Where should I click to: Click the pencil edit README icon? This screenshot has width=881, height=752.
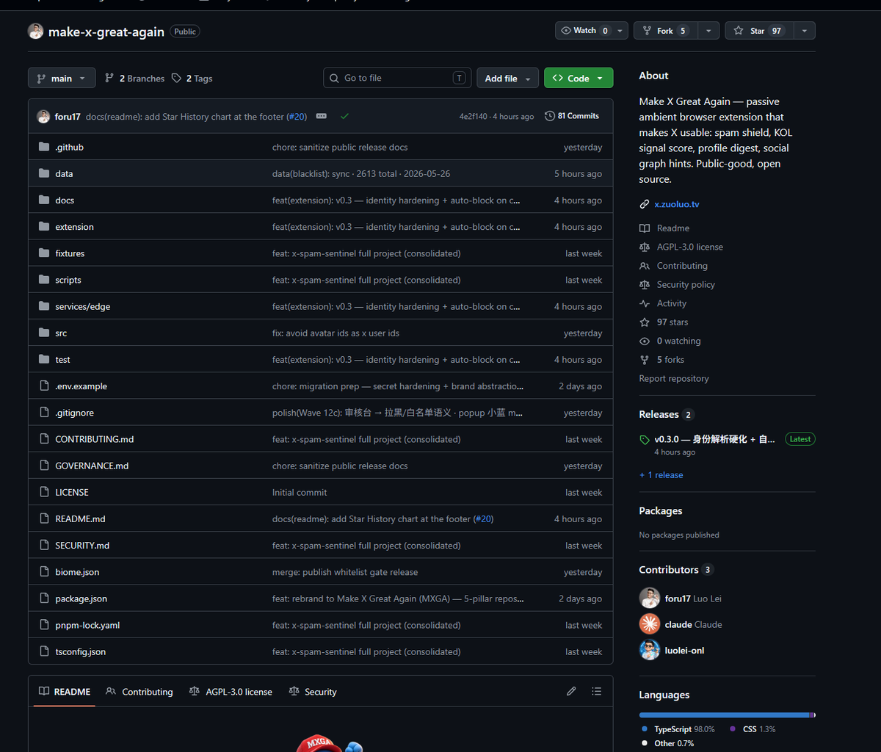point(571,691)
